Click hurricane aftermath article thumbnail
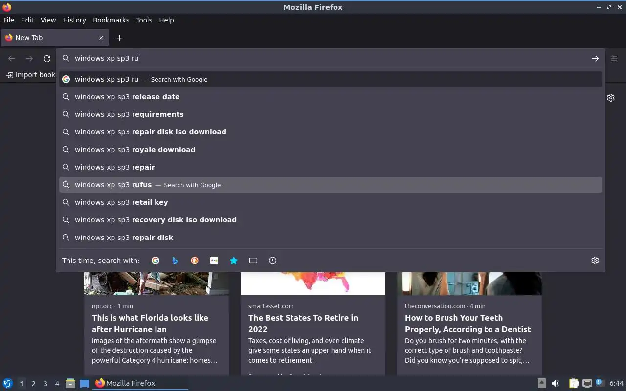This screenshot has height=391, width=626. (x=156, y=284)
